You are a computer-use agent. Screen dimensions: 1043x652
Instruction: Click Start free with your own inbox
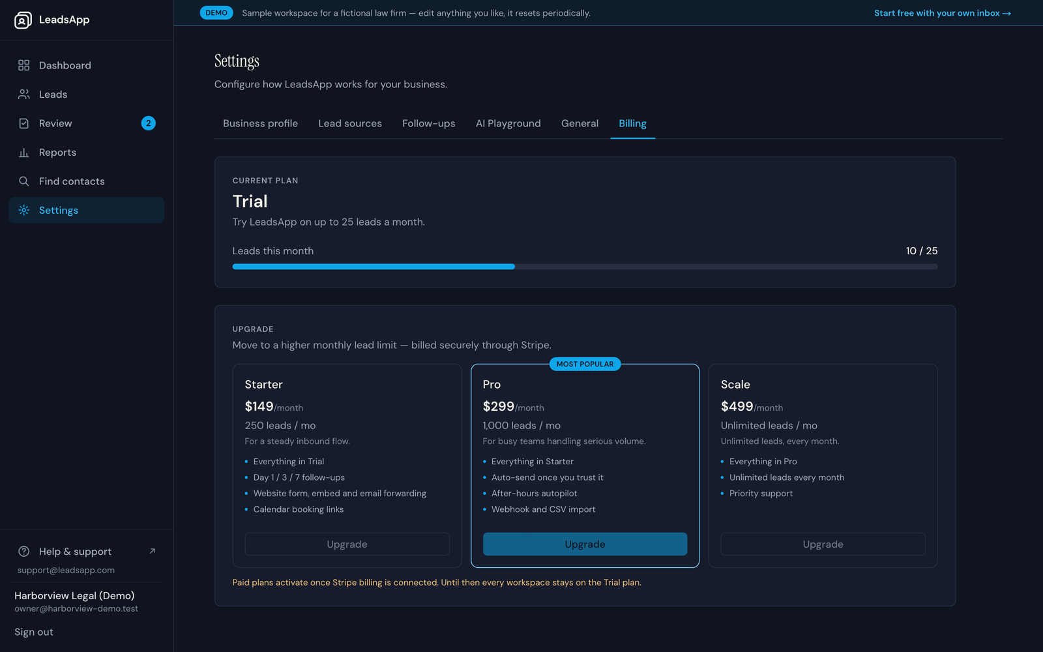[942, 13]
